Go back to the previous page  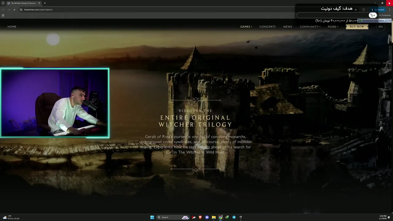[x=3, y=10]
